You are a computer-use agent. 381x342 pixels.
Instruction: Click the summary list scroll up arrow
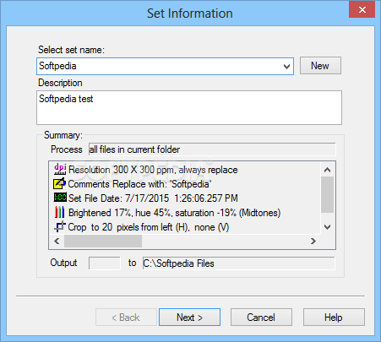pyautogui.click(x=327, y=170)
